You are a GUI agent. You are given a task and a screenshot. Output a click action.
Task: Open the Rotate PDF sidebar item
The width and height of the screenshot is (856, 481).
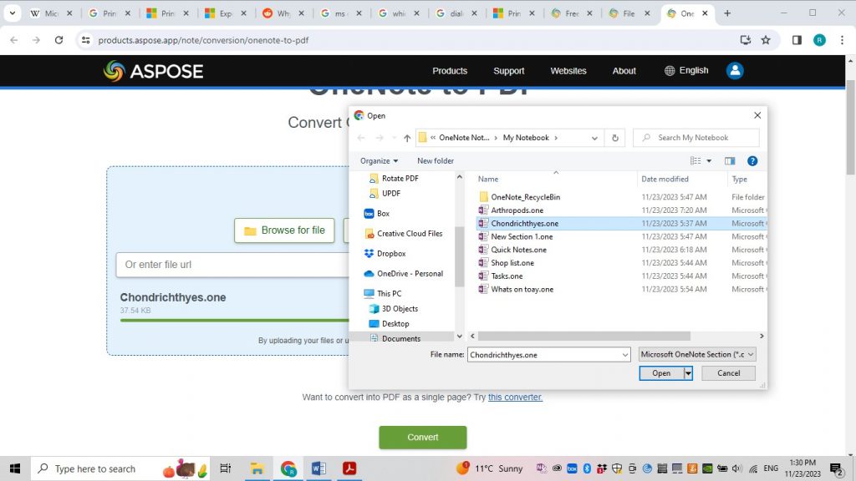click(x=400, y=178)
